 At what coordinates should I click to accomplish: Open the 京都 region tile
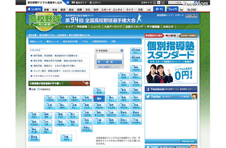pos(87,99)
